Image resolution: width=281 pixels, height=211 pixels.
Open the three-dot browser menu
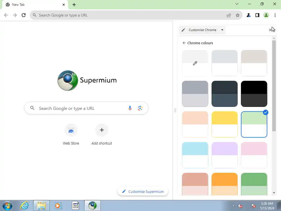click(x=275, y=15)
